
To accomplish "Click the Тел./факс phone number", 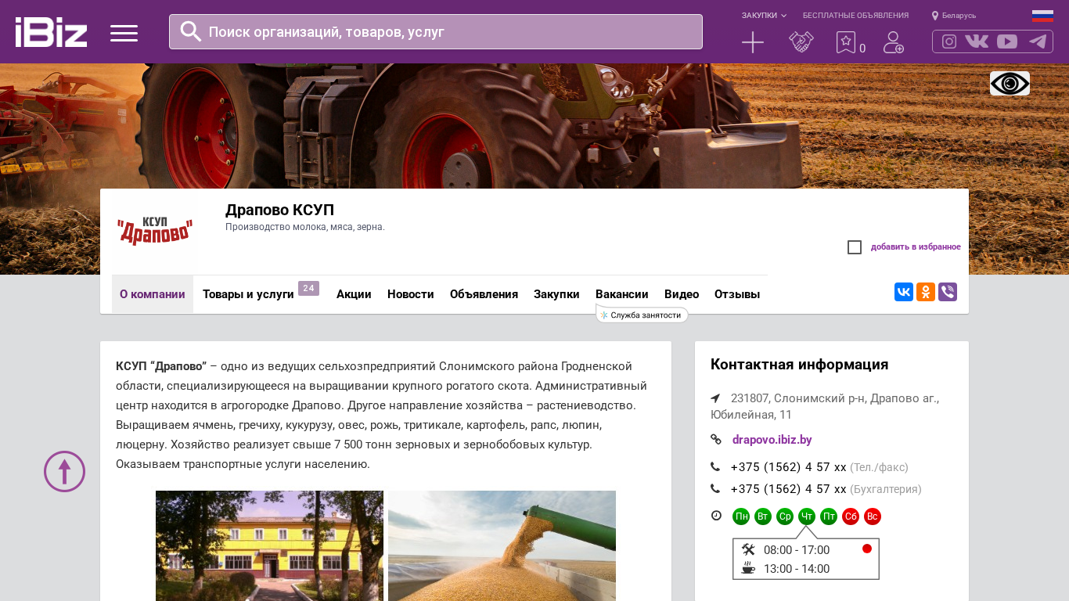I will (x=788, y=467).
